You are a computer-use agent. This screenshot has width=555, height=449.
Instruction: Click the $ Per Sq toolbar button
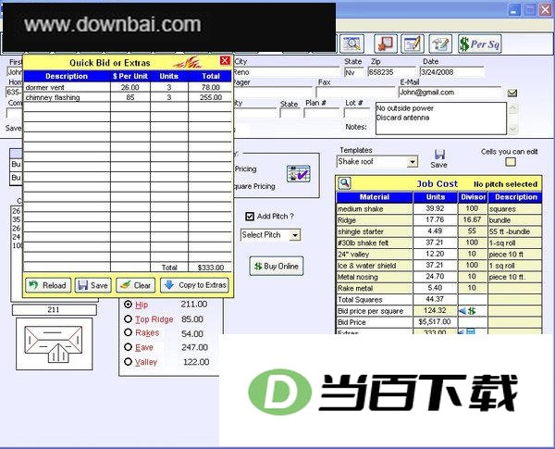[479, 44]
